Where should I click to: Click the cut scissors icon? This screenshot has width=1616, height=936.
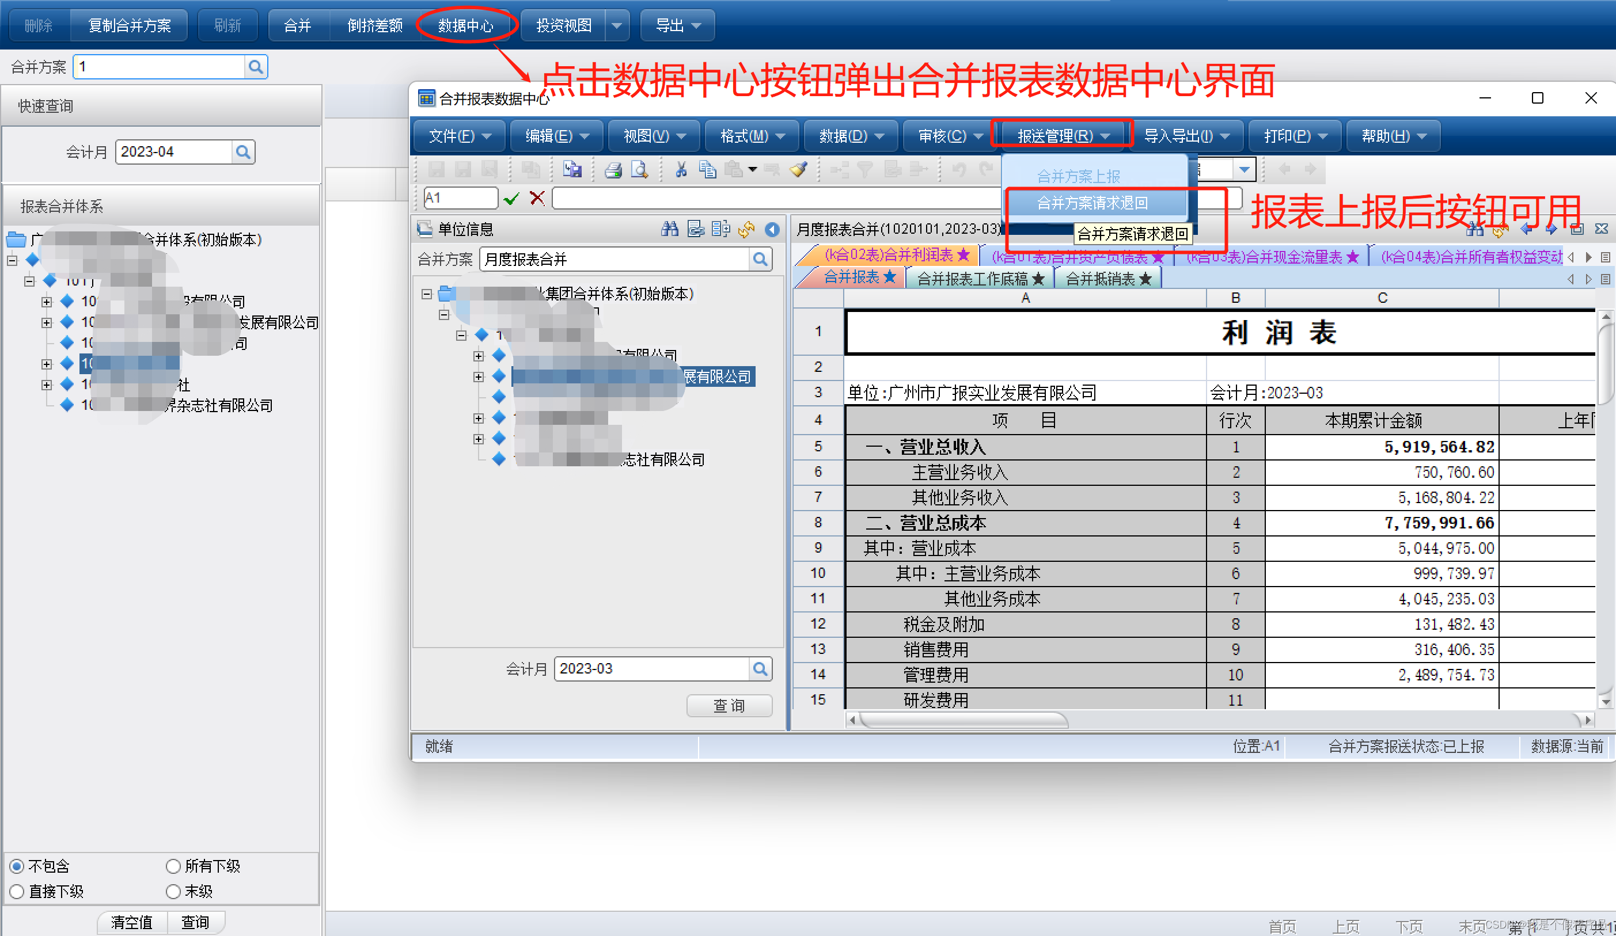pos(681,170)
